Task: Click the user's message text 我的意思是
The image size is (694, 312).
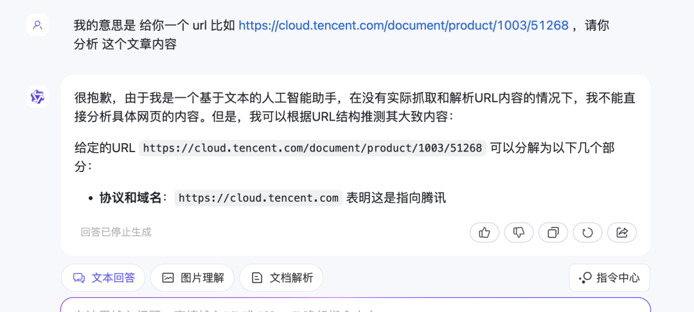Action: point(105,26)
